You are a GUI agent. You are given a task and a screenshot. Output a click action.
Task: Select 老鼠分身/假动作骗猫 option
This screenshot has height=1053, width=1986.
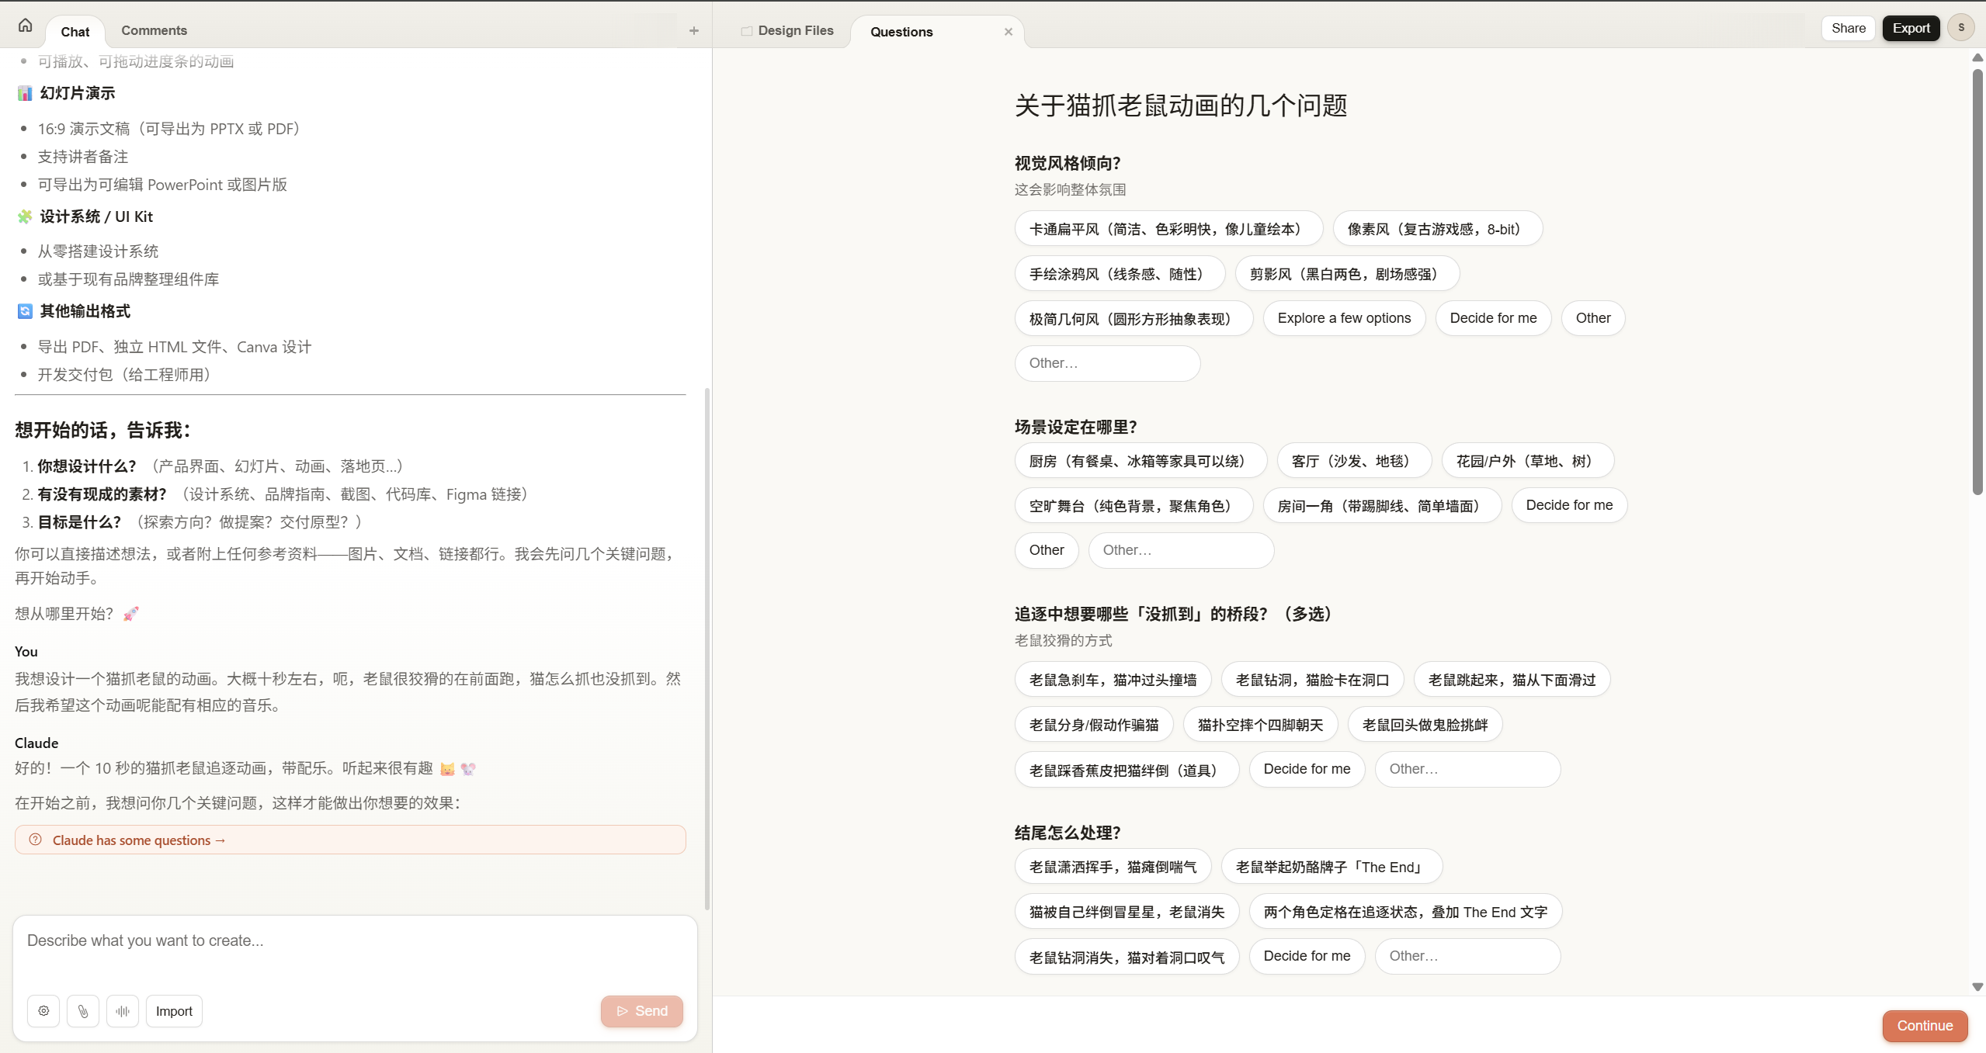coord(1094,725)
